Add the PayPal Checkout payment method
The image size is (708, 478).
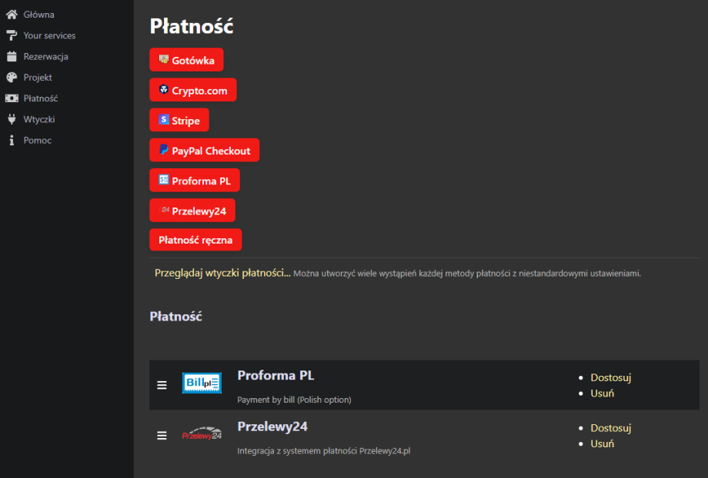pyautogui.click(x=204, y=151)
